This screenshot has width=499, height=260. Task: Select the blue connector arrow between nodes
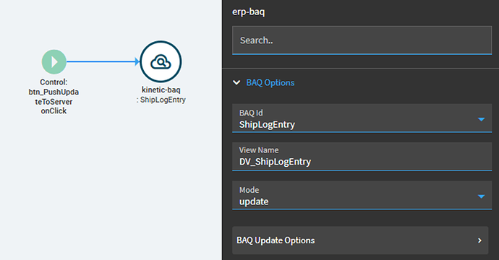click(x=103, y=61)
